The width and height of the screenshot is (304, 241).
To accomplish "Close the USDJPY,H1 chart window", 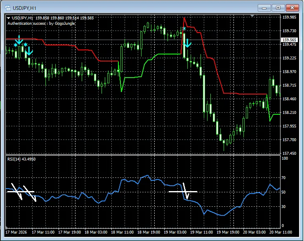I will pos(292,8).
